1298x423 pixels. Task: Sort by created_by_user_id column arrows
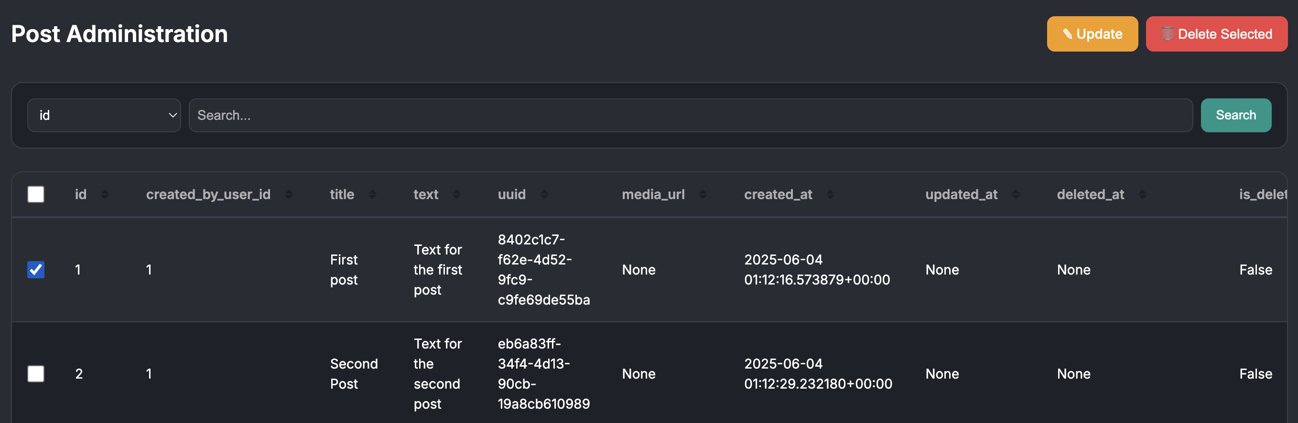click(x=289, y=194)
